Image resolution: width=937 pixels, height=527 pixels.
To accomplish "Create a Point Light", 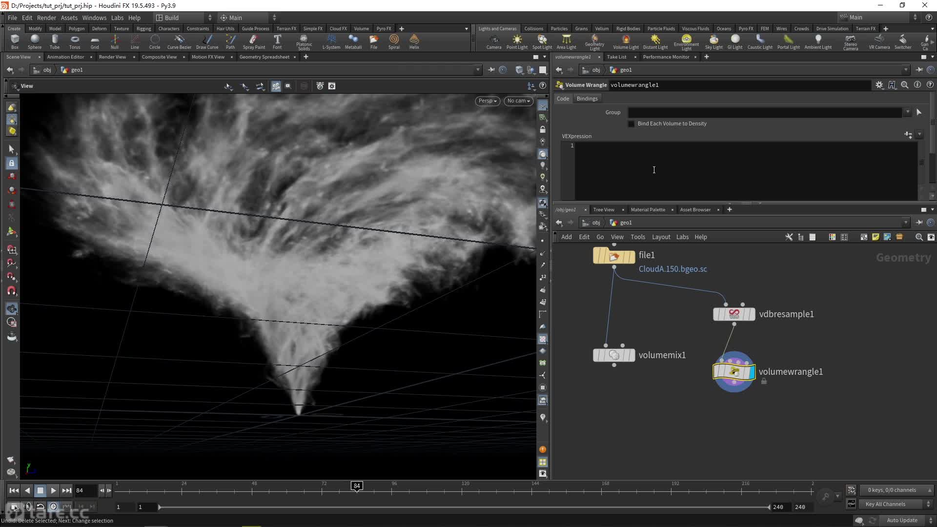I will tap(517, 41).
